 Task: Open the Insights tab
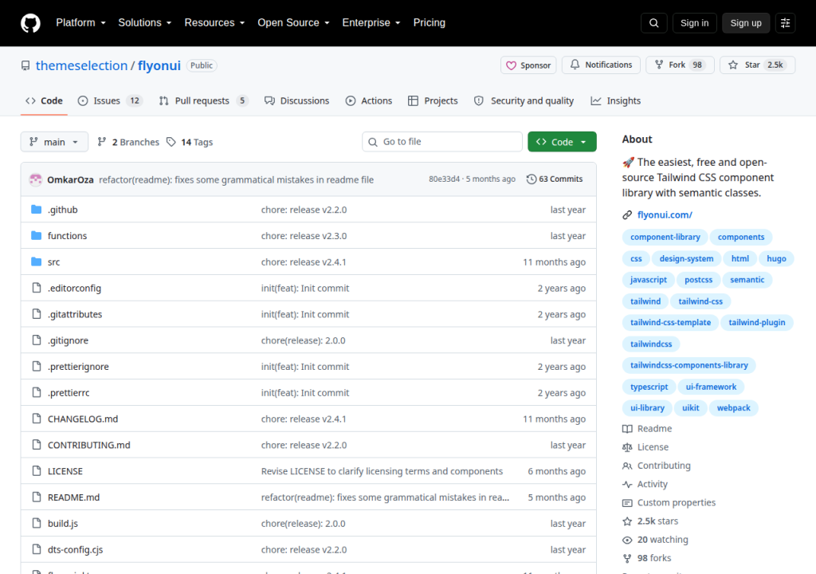coord(616,101)
